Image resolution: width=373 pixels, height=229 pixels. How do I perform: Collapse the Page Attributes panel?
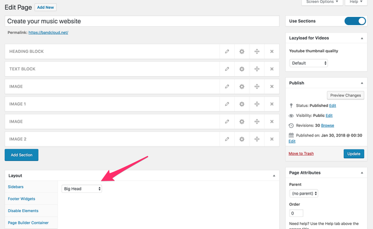pos(362,173)
